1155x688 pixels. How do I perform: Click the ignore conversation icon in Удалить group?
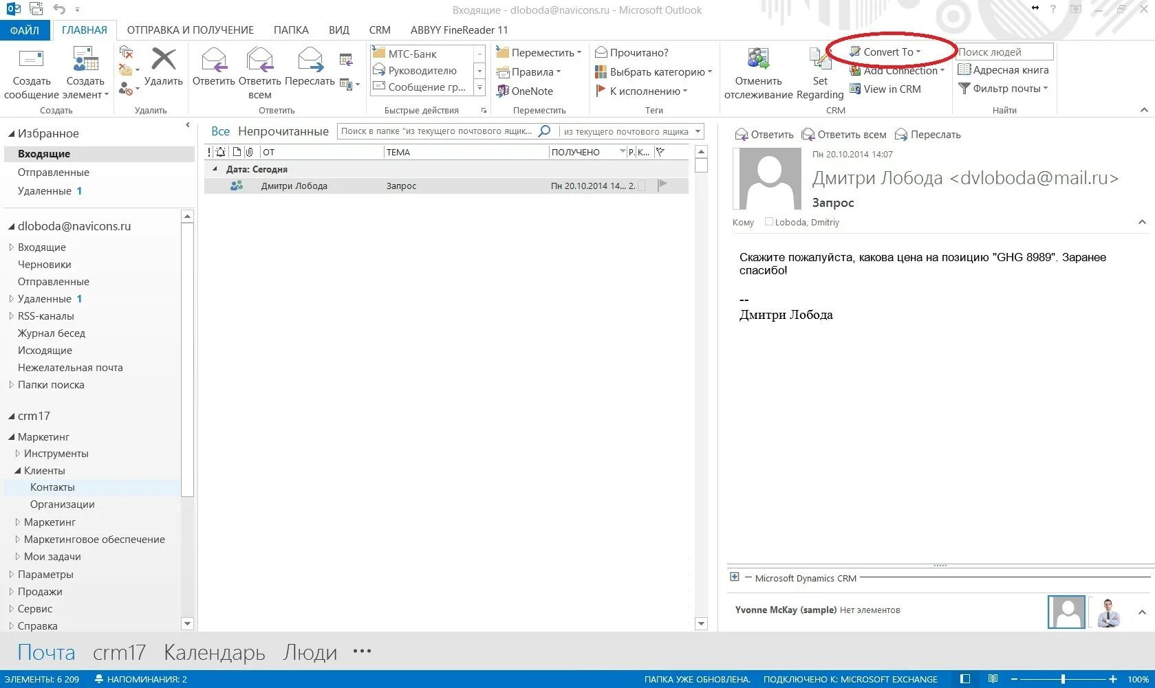point(126,52)
